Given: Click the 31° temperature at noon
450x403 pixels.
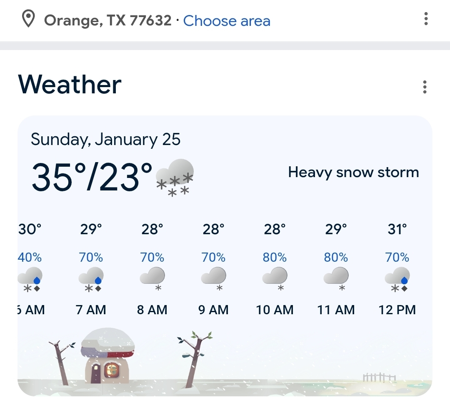Looking at the screenshot, I should 397,229.
